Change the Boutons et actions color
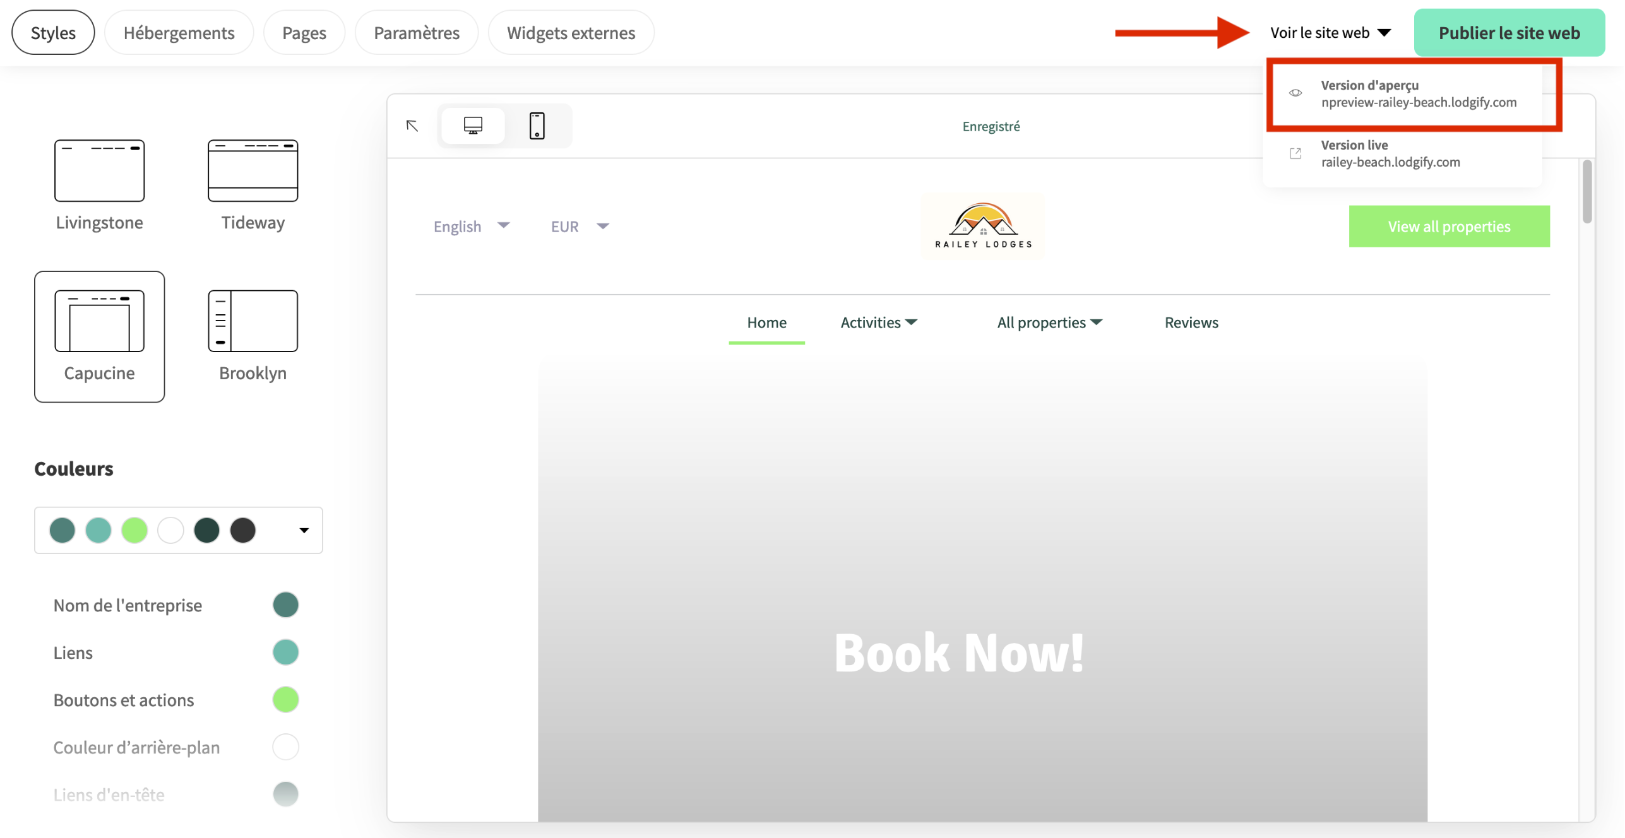 (x=285, y=699)
